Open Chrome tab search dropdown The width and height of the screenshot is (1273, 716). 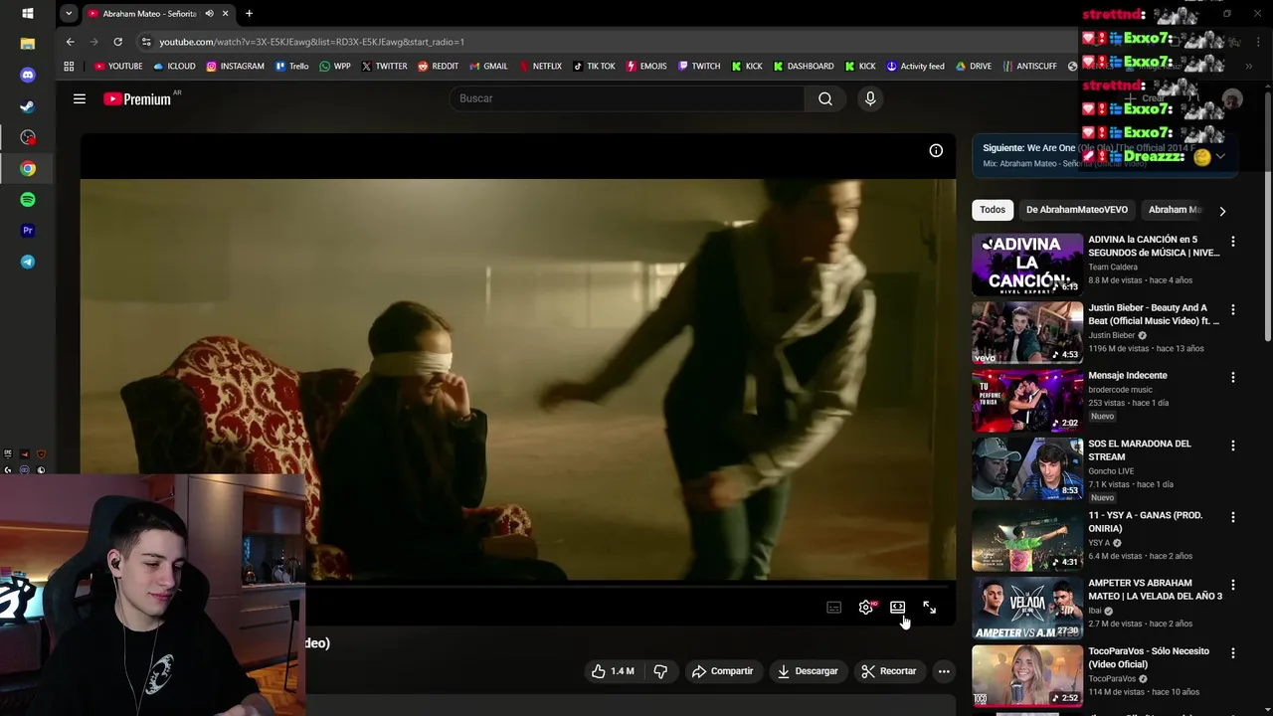tap(68, 14)
